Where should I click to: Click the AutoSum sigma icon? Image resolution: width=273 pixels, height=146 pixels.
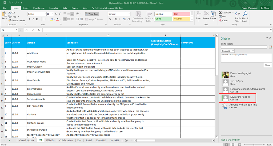(220, 12)
